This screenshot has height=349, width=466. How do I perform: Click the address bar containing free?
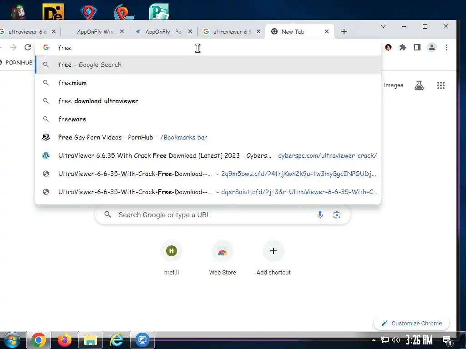coord(208,48)
